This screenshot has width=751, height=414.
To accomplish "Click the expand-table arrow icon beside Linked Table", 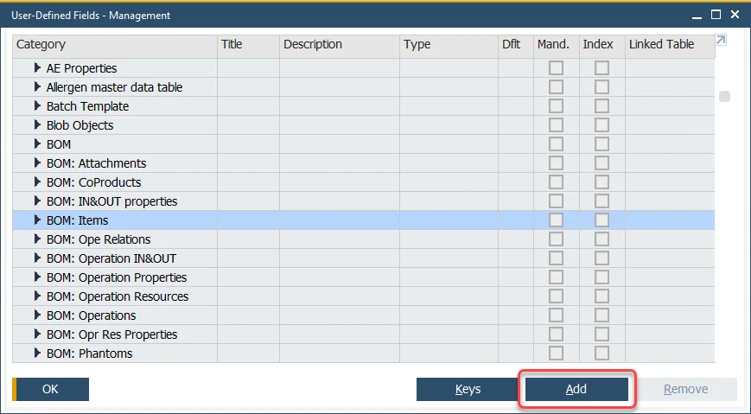I will point(722,40).
